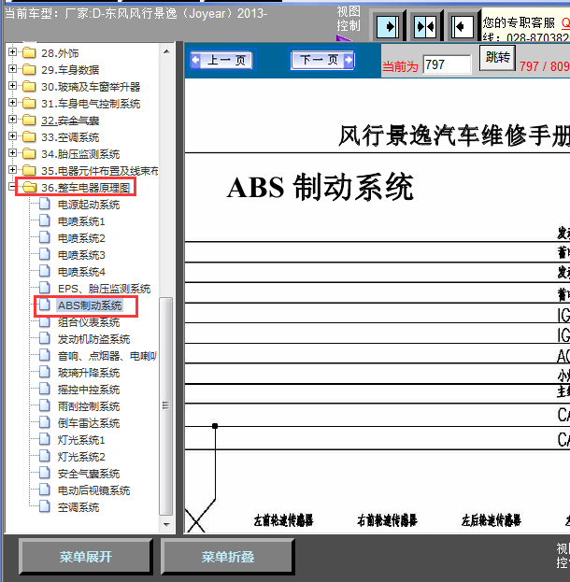Screen dimensions: 570x582
Task: Expand the 32.安全气囊 folder
Action: [12, 120]
